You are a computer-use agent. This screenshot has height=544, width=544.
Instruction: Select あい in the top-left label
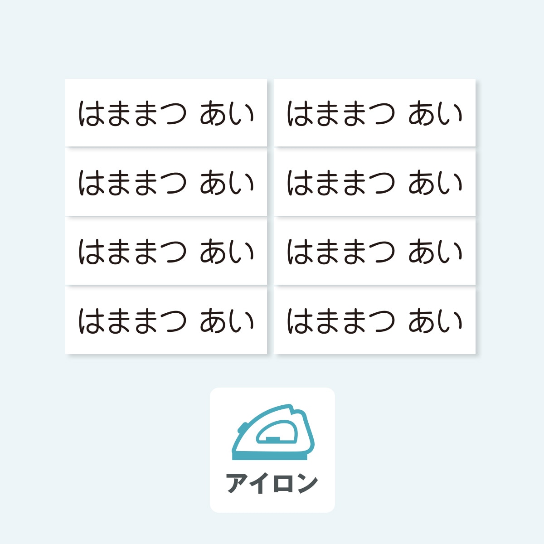point(227,113)
